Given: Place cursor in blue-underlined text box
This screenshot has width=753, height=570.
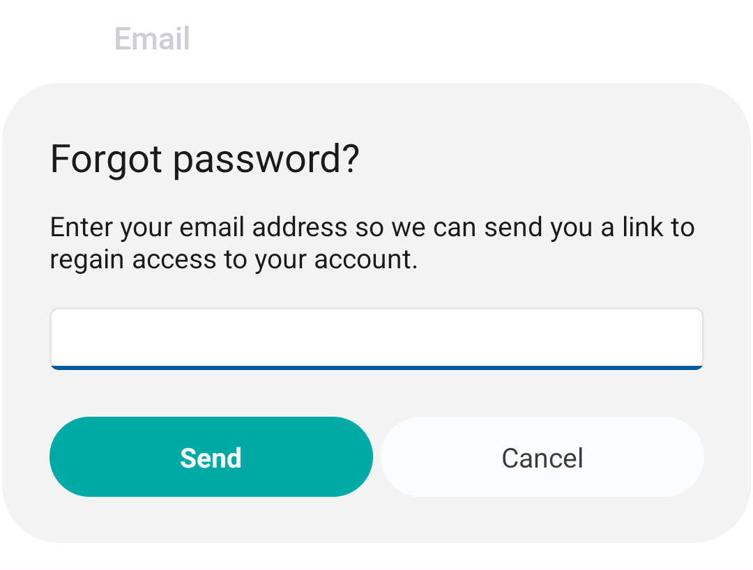Looking at the screenshot, I should [x=377, y=339].
